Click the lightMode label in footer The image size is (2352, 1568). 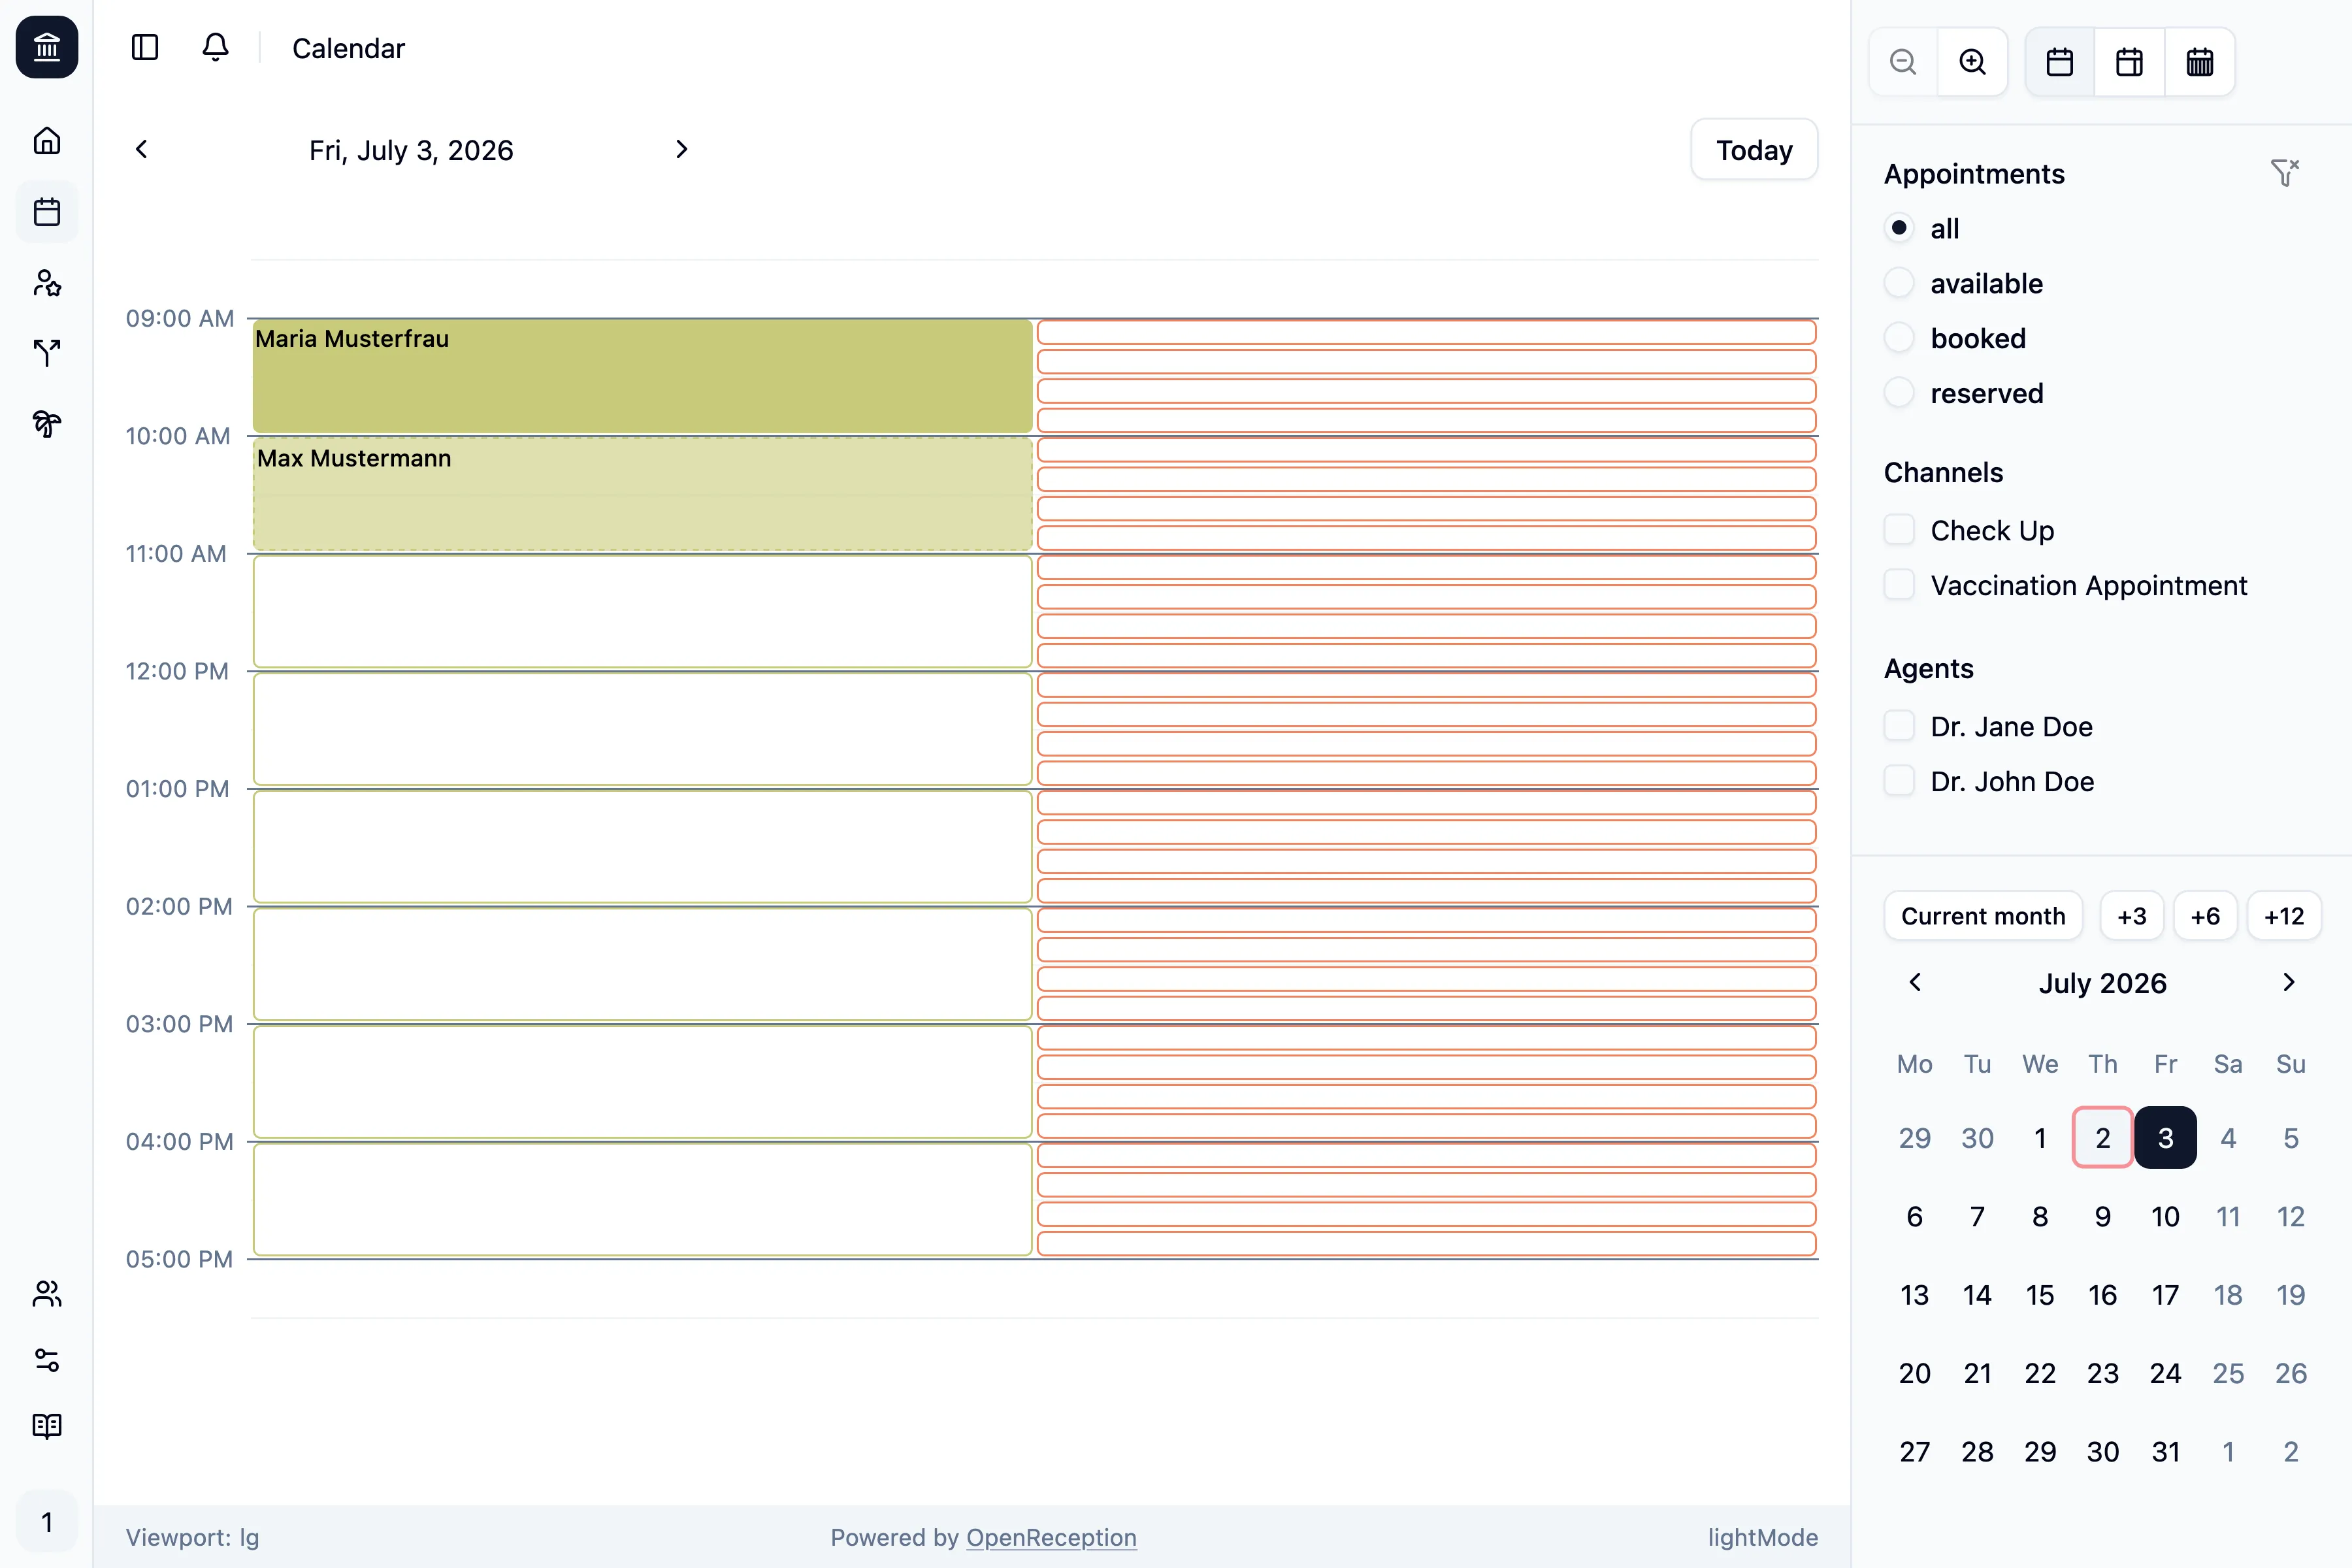pyautogui.click(x=1763, y=1537)
